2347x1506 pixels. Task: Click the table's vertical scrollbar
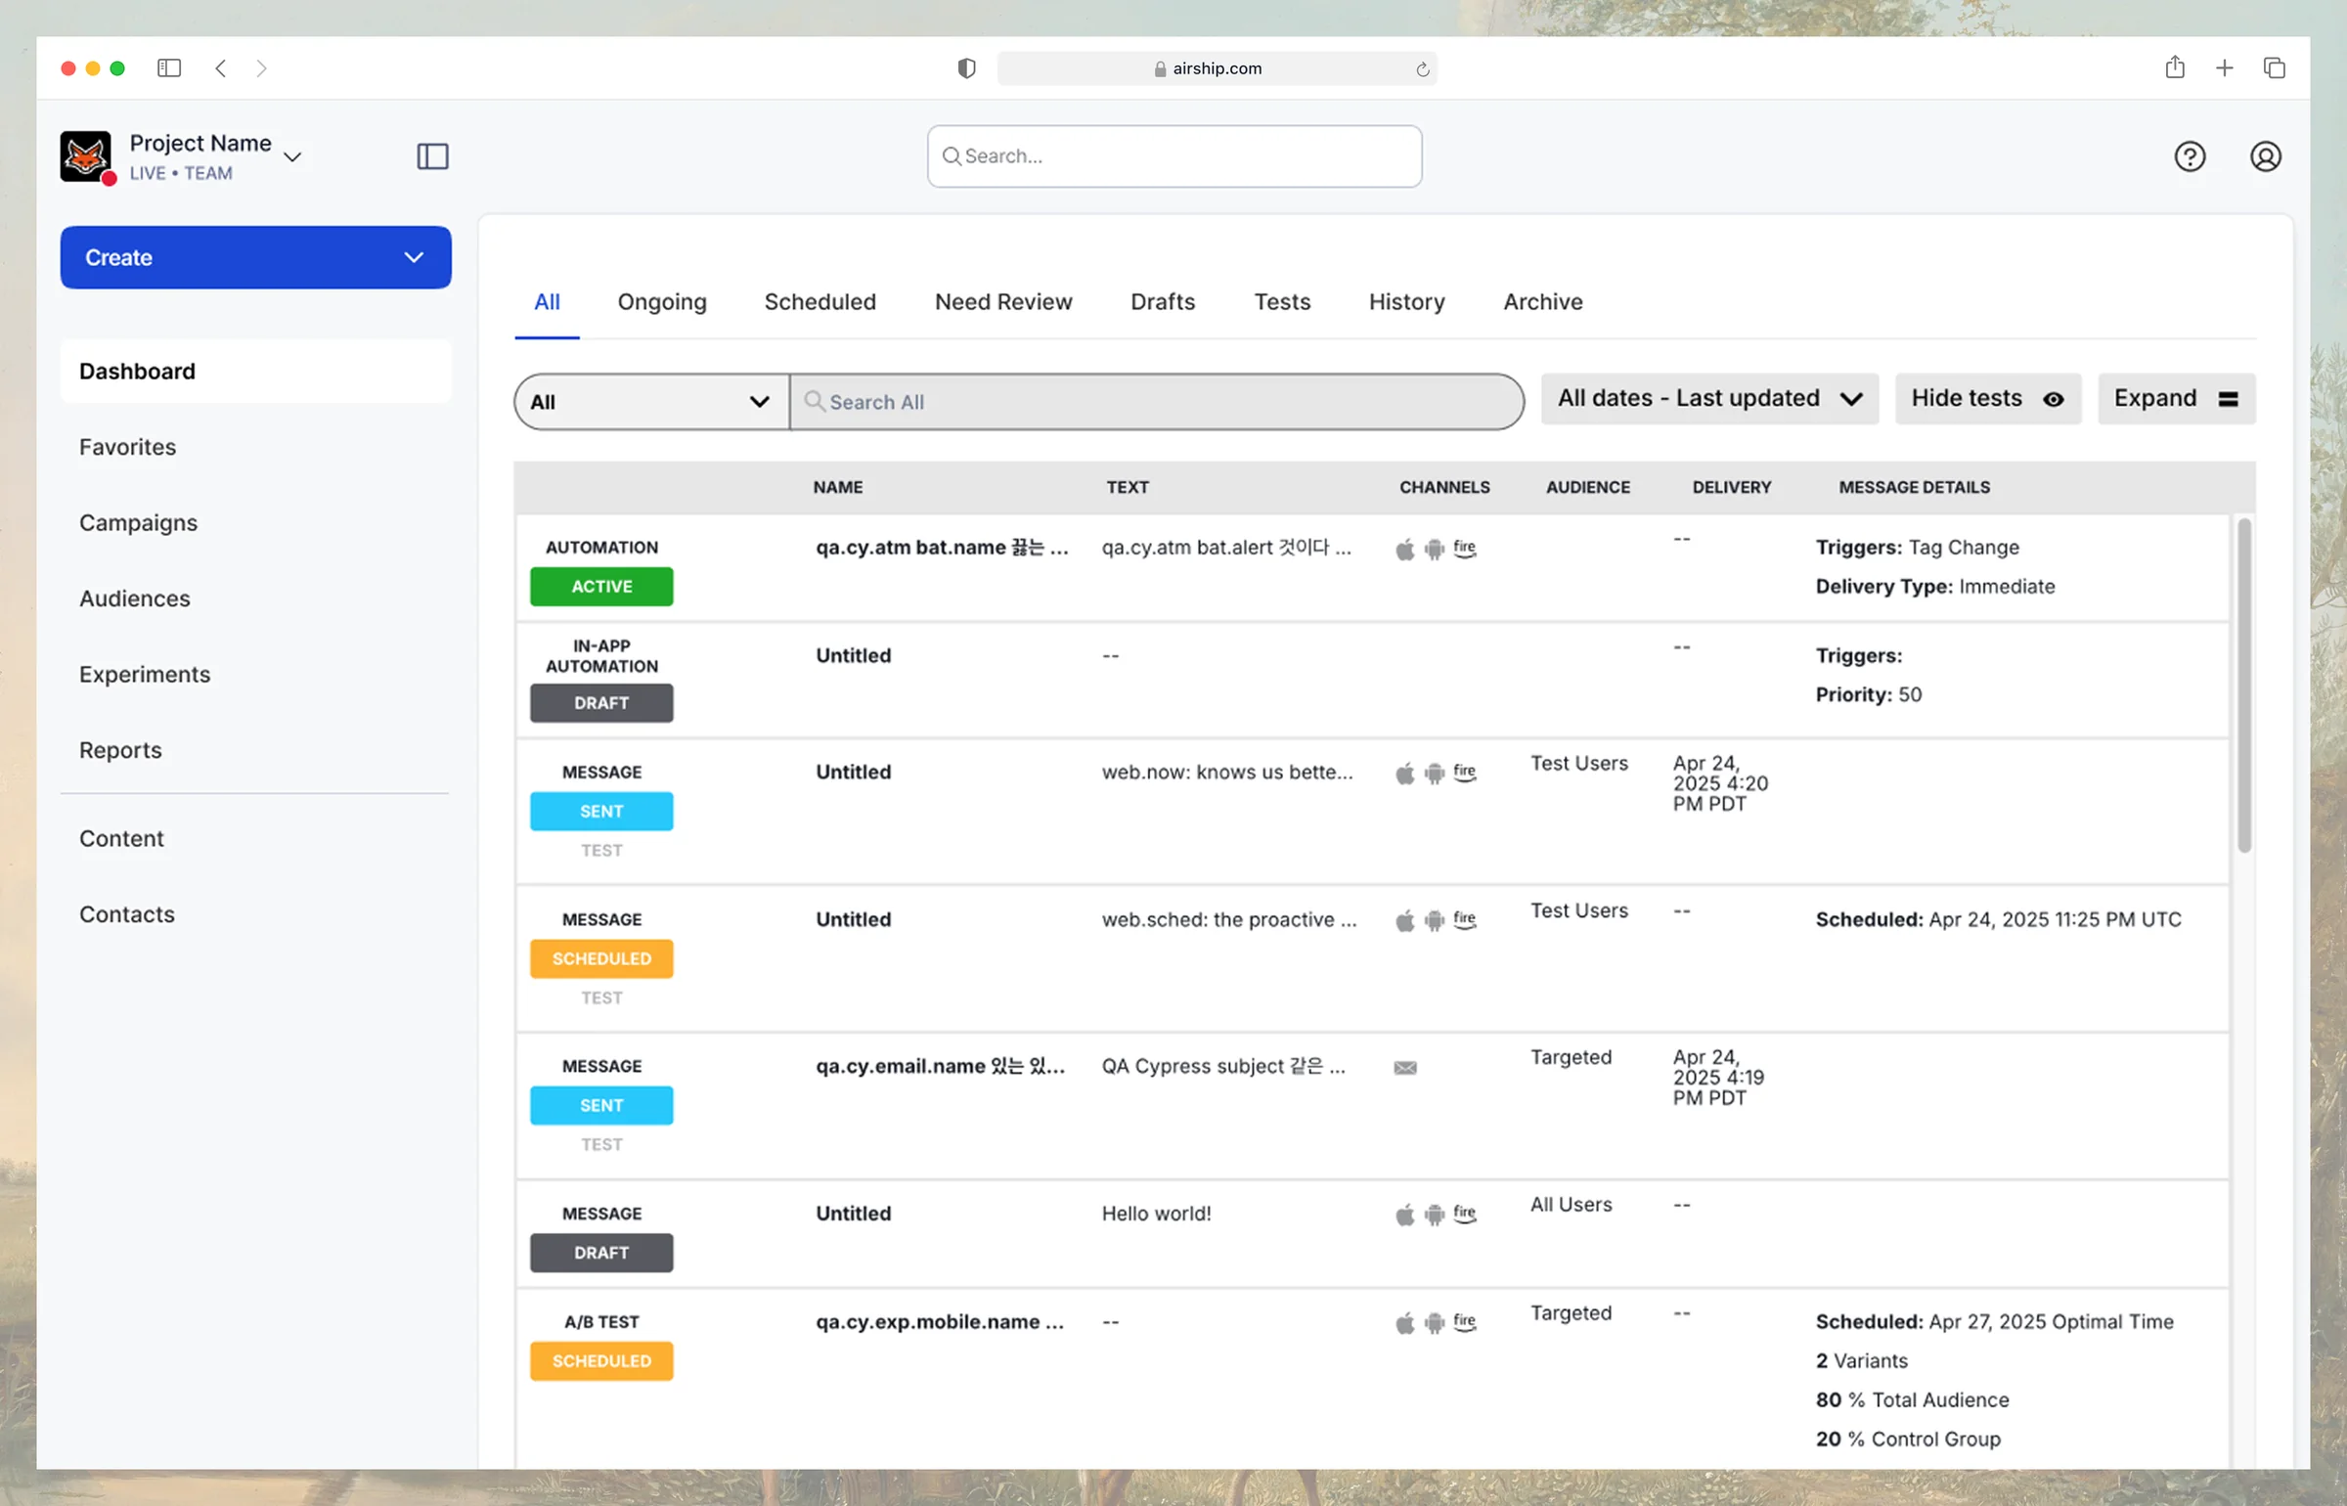tap(2243, 685)
